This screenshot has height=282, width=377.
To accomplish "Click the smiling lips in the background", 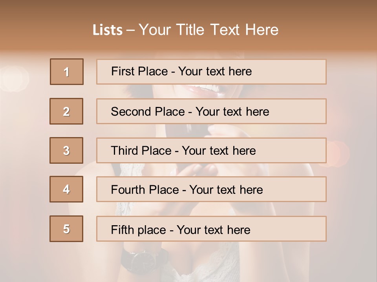I will pyautogui.click(x=206, y=90).
